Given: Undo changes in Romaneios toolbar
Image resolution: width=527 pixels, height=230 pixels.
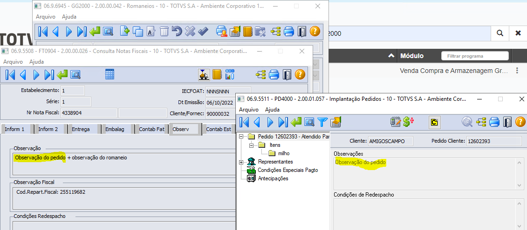Looking at the screenshot, I should coord(177,32).
